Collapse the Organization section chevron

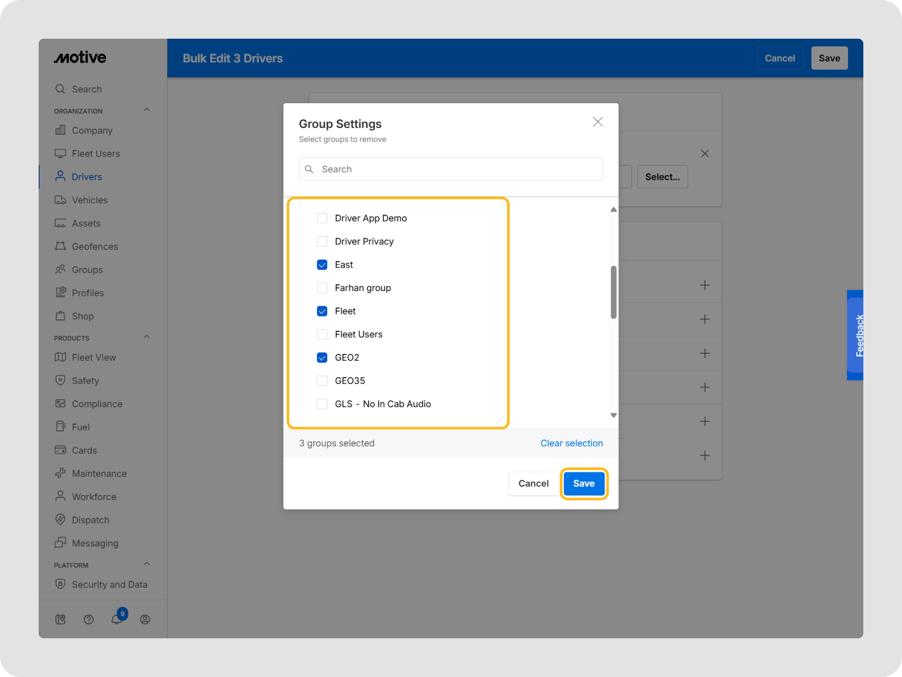[147, 110]
